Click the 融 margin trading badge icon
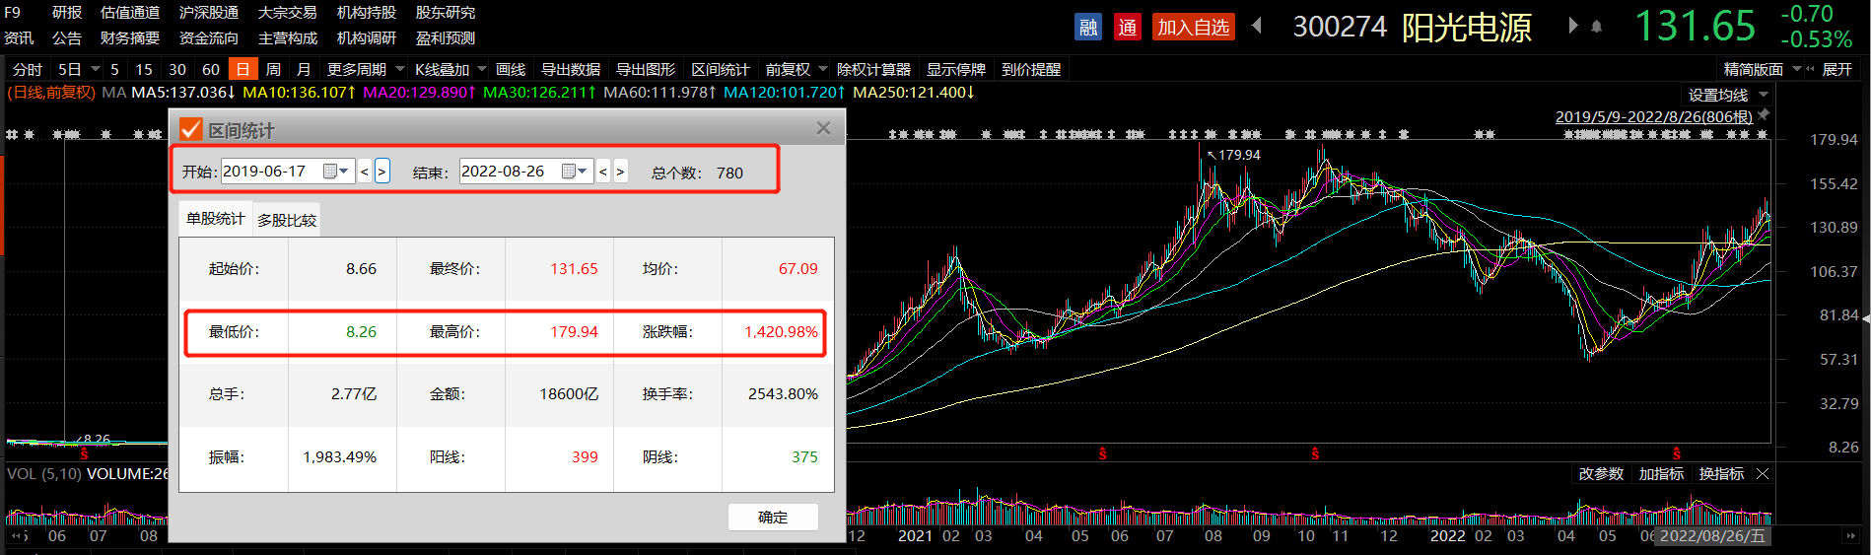The image size is (1871, 555). [x=1088, y=27]
